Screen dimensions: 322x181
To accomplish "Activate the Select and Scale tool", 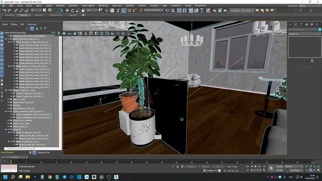I will click(77, 10).
